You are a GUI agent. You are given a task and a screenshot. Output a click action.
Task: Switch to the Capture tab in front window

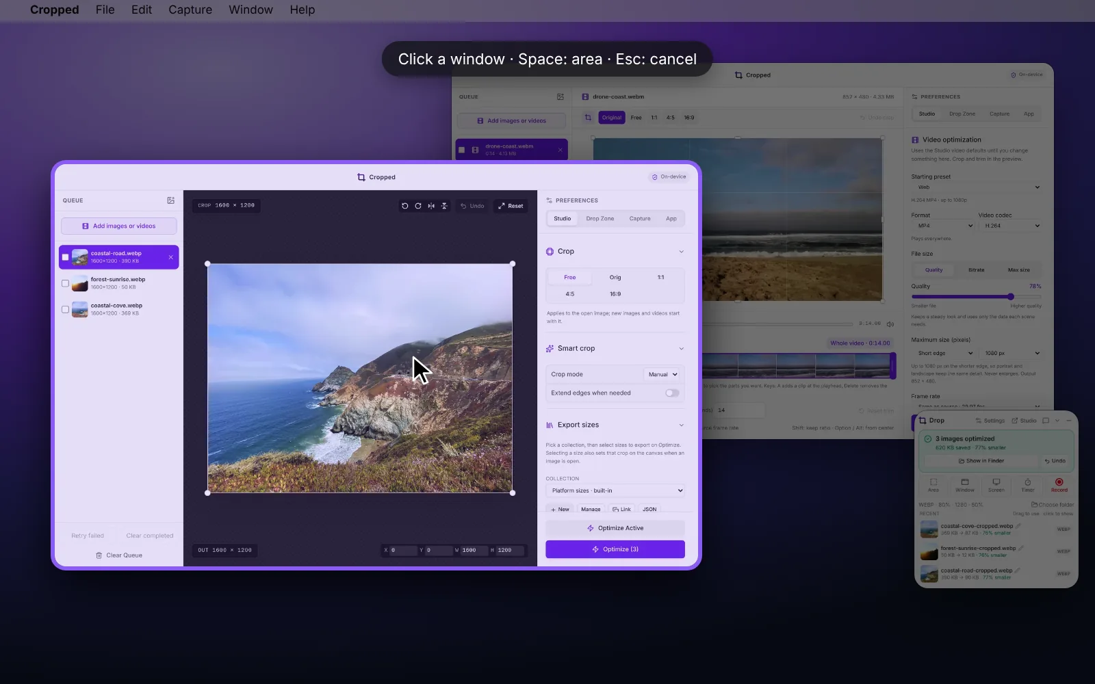(x=640, y=219)
